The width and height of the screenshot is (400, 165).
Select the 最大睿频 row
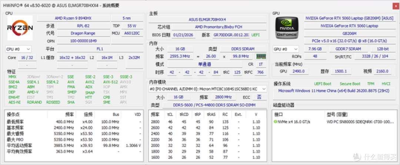click(x=74, y=134)
